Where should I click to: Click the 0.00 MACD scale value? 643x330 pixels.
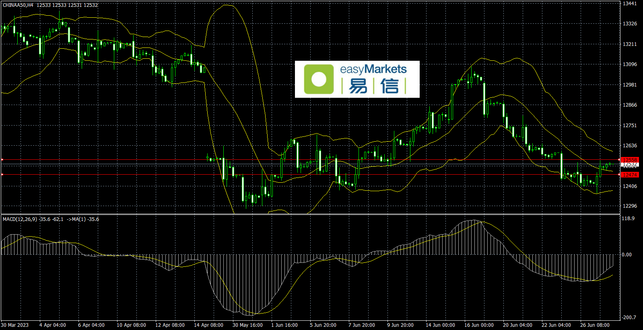click(x=627, y=255)
